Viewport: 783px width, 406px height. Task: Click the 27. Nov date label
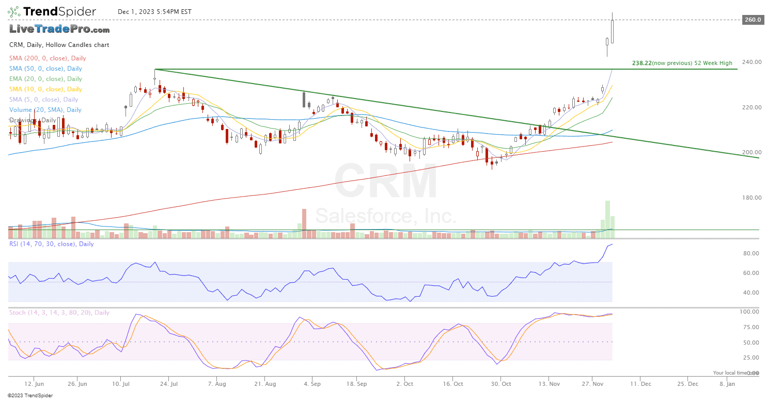coord(593,384)
